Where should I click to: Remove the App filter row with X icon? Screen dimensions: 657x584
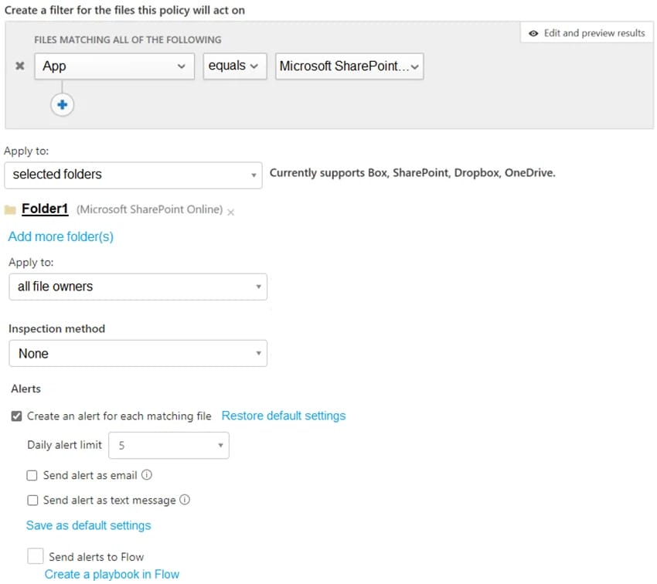pos(19,66)
